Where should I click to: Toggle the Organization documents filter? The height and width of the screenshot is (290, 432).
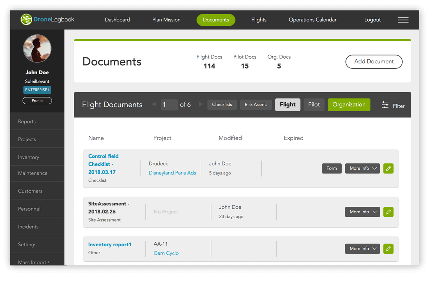349,105
